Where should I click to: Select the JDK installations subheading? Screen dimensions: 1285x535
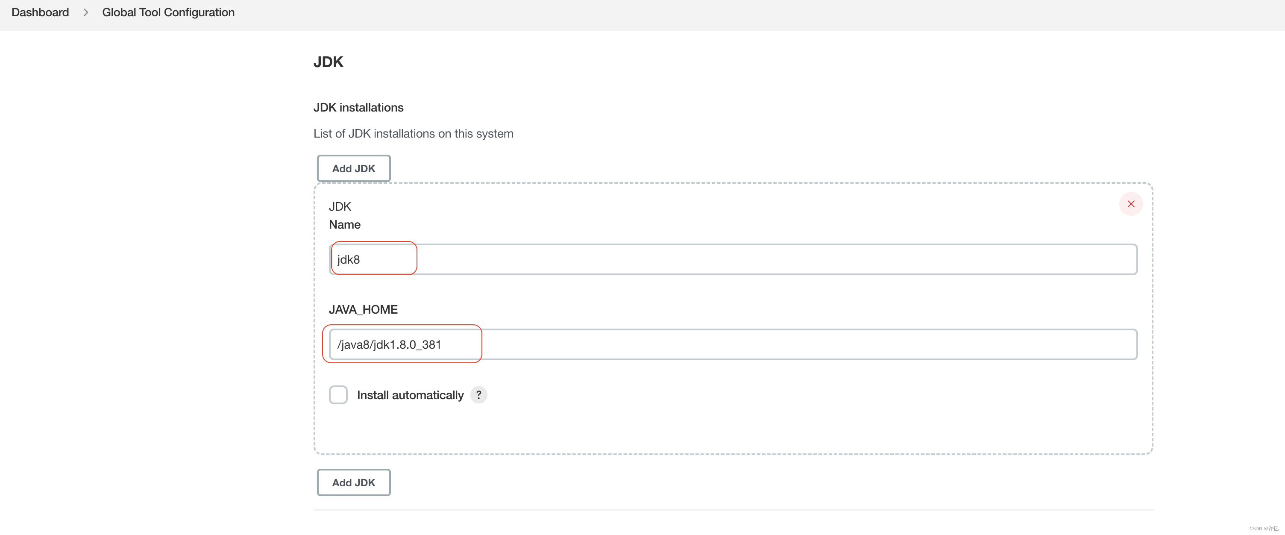[358, 107]
